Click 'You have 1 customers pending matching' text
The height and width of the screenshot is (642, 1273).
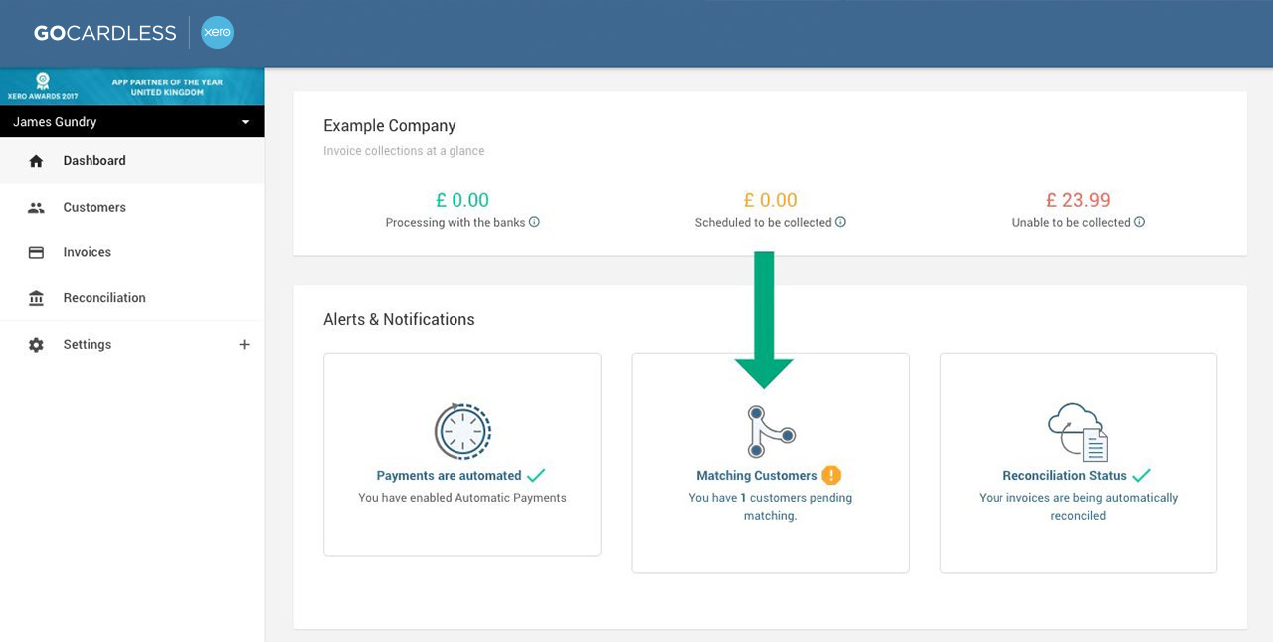tap(771, 507)
